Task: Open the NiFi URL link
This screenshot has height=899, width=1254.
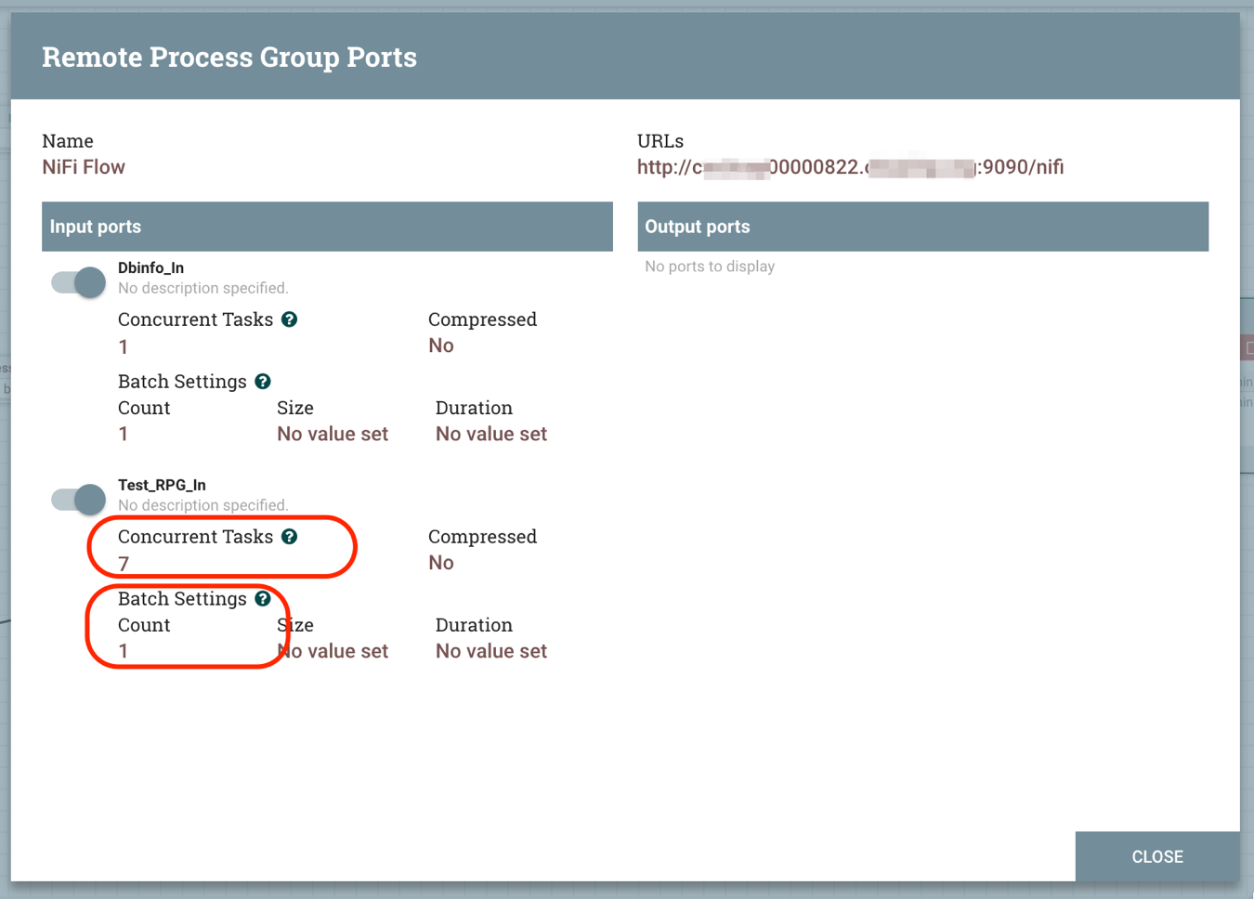Action: tap(850, 167)
